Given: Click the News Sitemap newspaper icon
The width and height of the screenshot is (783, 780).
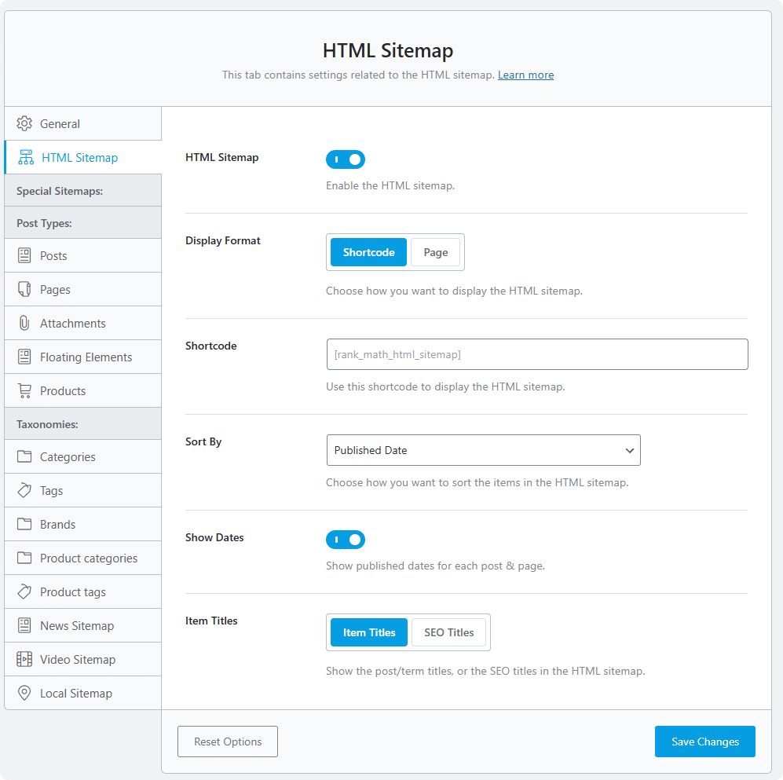Looking at the screenshot, I should click(x=24, y=625).
